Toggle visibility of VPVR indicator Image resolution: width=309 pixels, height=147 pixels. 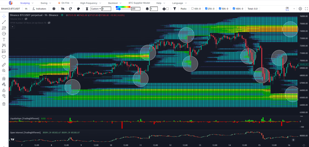49,23
